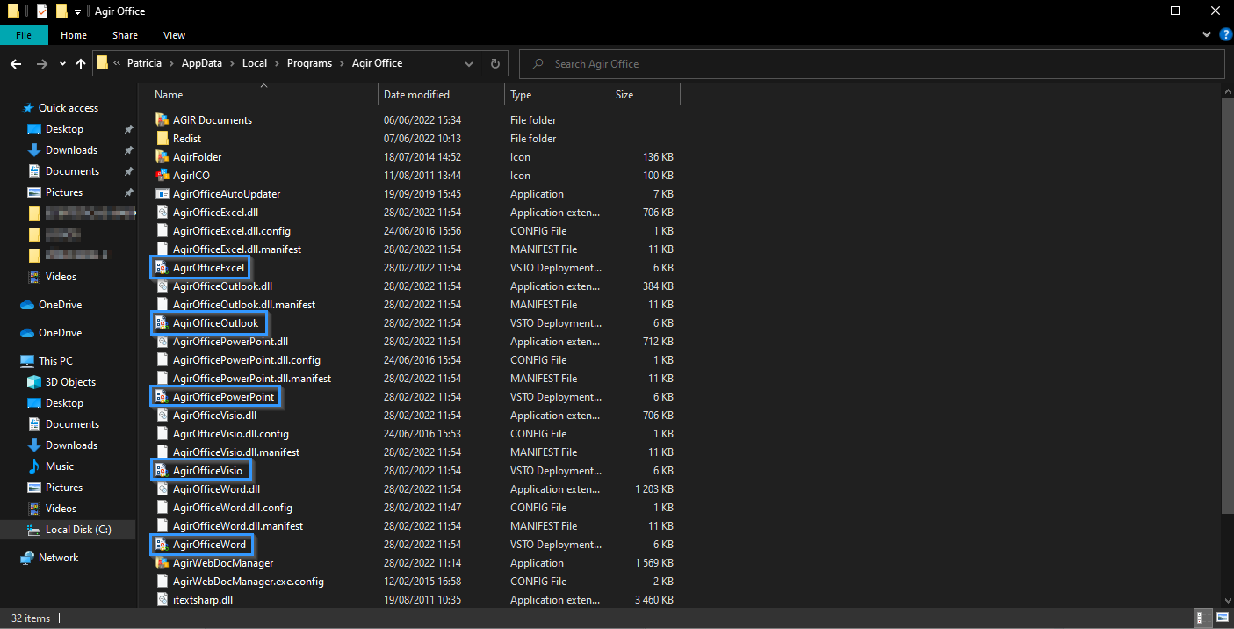The height and width of the screenshot is (629, 1234).
Task: Click the itextsharp.dll file icon
Action: point(162,600)
